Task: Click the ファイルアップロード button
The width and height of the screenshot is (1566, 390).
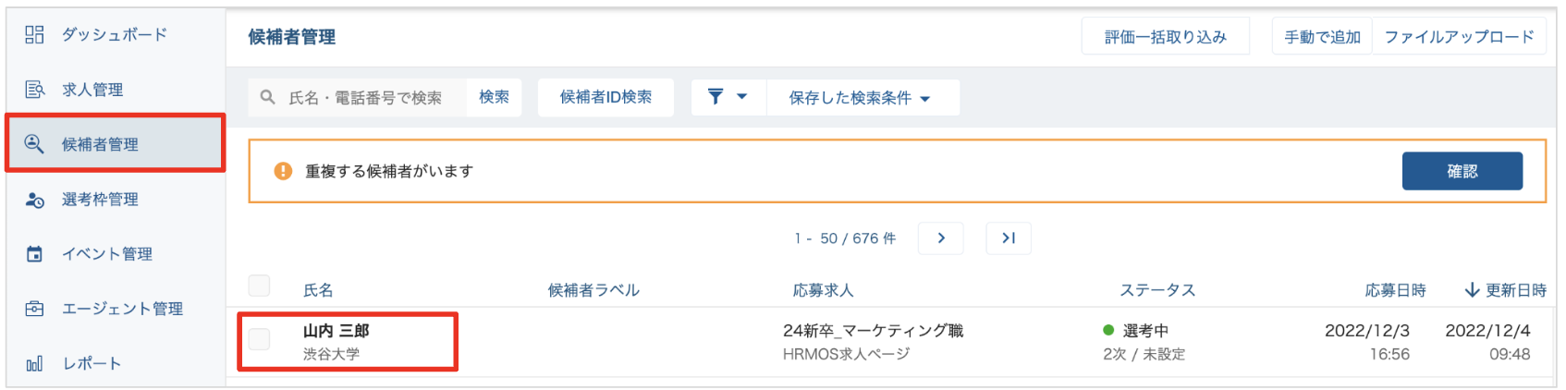Action: (1459, 37)
